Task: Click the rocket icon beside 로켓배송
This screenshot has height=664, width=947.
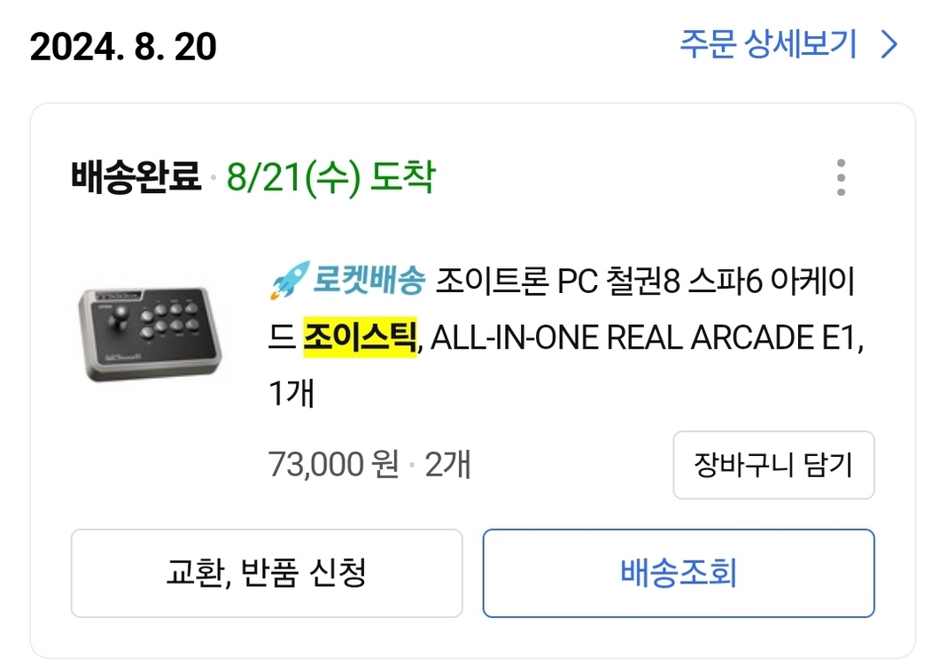Action: (290, 281)
